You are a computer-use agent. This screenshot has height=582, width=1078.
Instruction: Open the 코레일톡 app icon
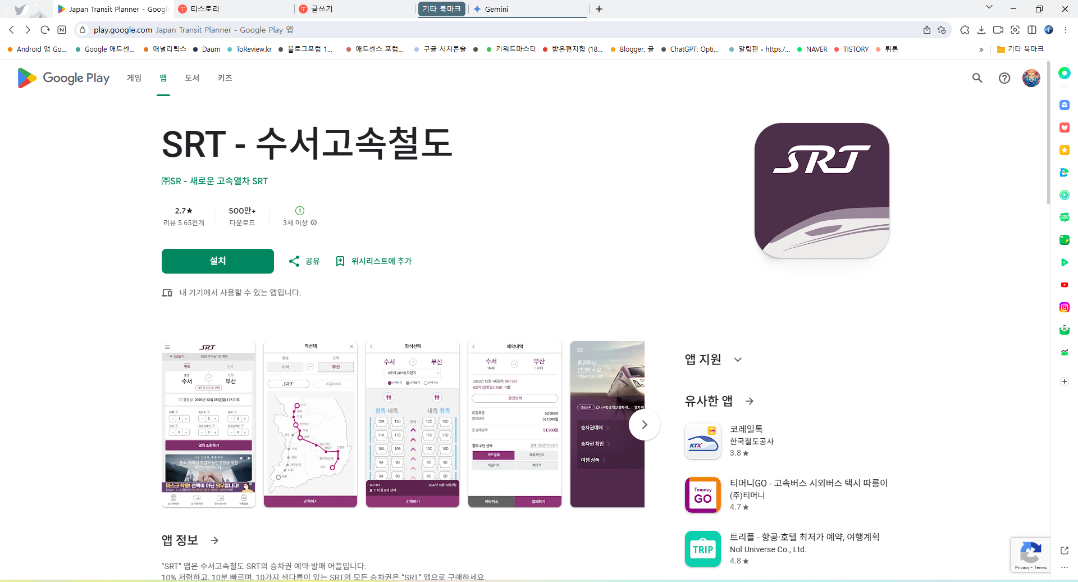click(703, 441)
